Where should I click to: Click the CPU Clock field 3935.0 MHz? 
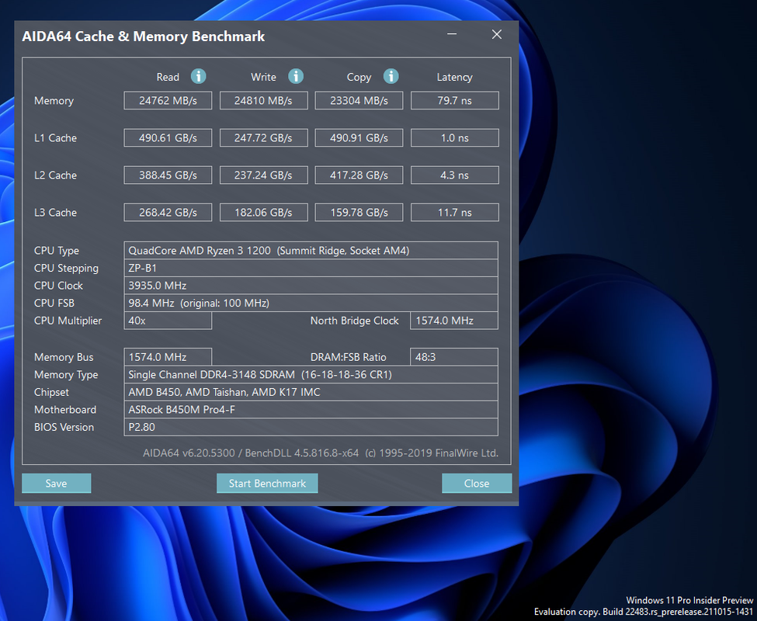[311, 285]
